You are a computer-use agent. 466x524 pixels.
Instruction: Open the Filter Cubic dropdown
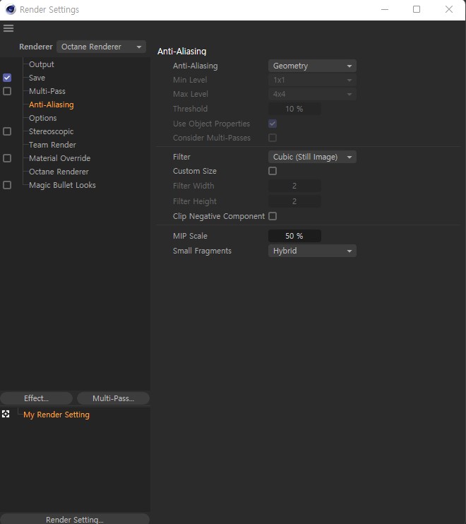click(x=312, y=157)
